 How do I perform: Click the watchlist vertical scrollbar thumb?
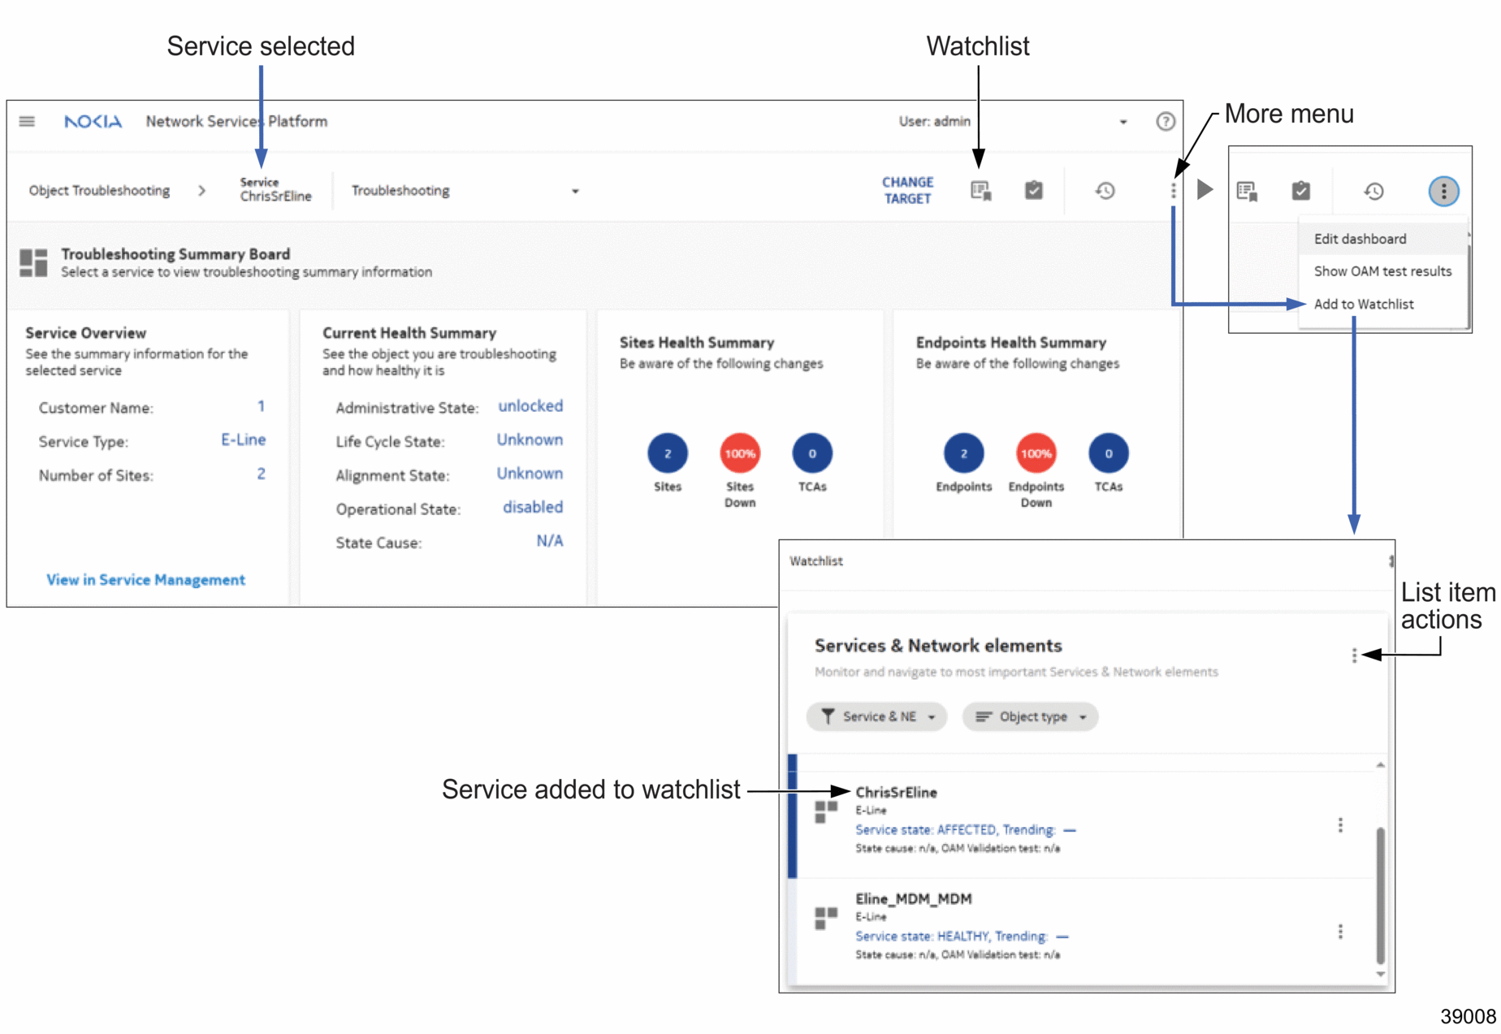click(x=1380, y=895)
